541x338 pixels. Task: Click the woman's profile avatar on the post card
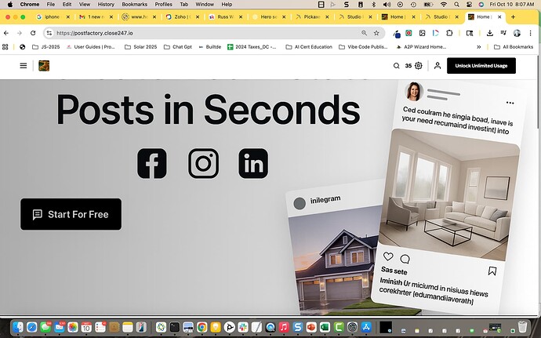point(414,92)
